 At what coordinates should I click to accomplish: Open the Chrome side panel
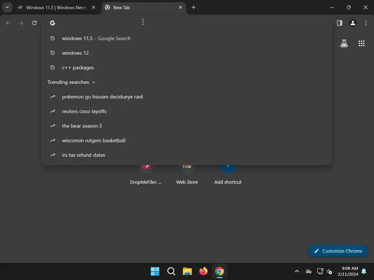[x=340, y=23]
